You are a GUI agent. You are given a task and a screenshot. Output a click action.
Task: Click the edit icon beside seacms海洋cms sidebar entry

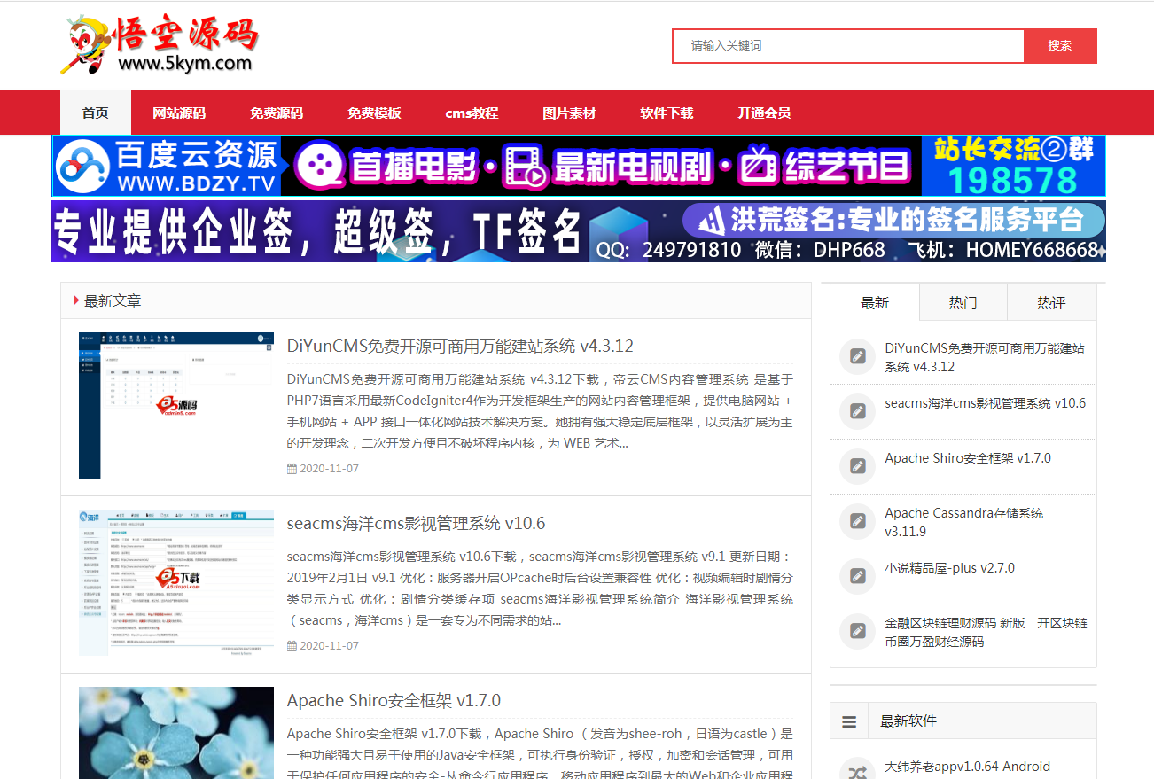(x=857, y=411)
